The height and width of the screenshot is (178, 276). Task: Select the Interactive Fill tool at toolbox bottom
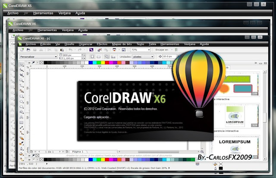[22, 159]
